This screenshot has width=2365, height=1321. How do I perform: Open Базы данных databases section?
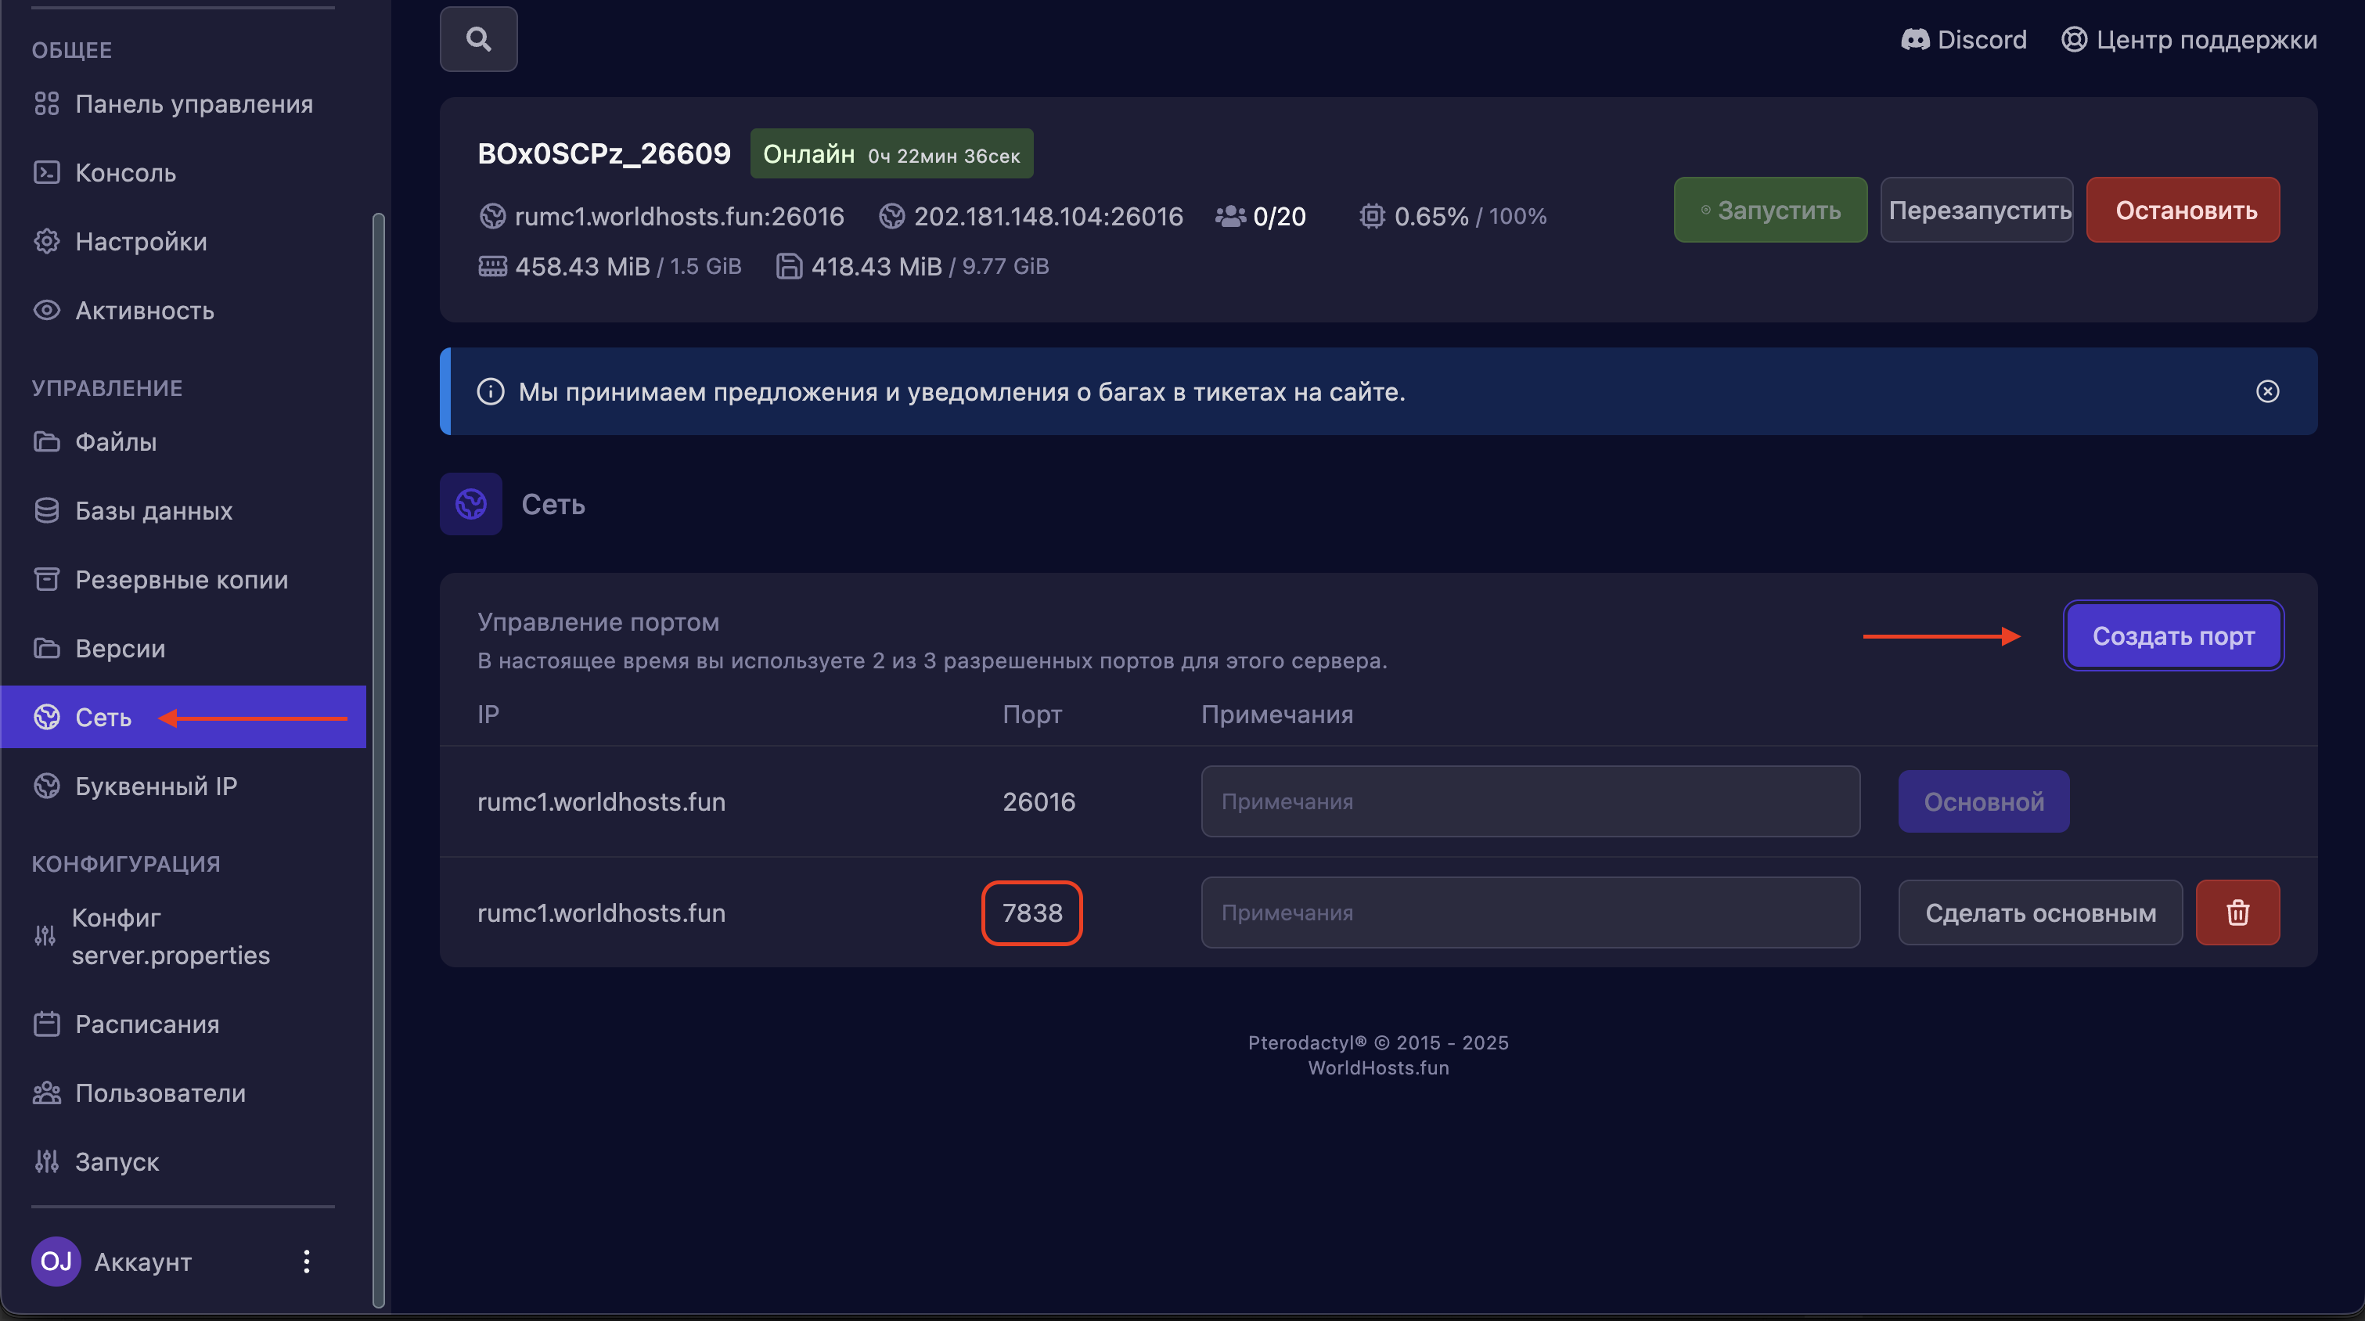click(153, 510)
